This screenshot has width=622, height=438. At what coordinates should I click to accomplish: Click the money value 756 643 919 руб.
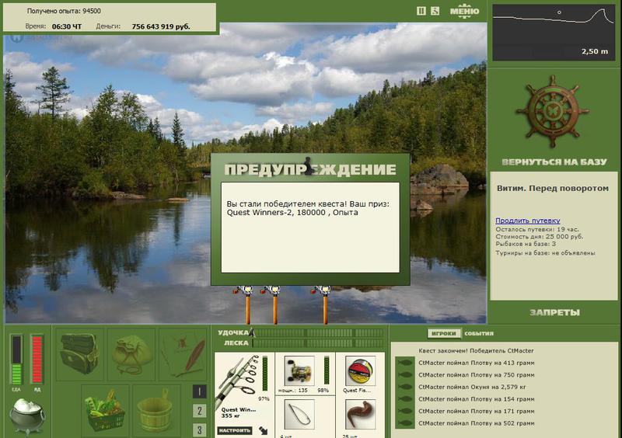(x=161, y=26)
